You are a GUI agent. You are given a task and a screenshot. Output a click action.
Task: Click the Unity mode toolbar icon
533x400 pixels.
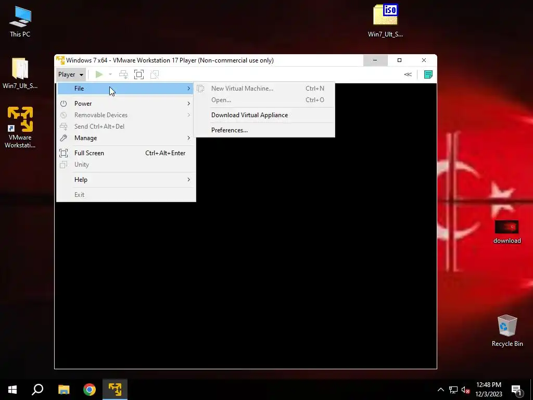(154, 74)
